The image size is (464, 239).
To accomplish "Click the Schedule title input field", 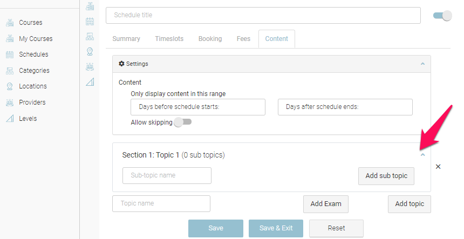I will point(263,15).
